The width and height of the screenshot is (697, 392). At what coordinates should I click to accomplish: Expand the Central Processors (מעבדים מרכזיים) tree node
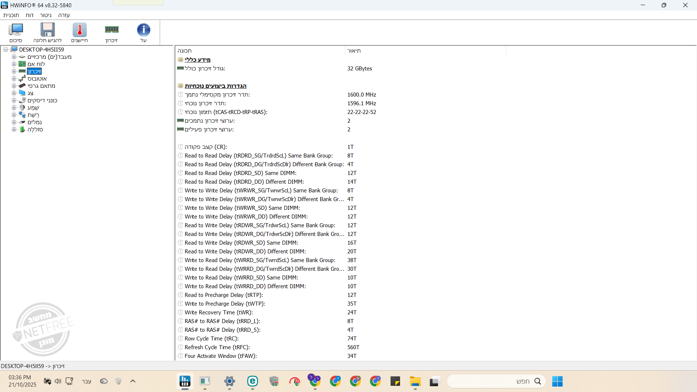coord(14,57)
